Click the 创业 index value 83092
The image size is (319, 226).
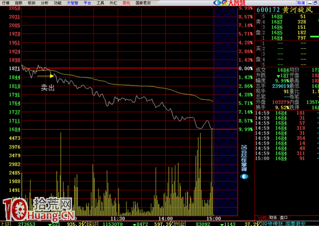(x=203, y=224)
